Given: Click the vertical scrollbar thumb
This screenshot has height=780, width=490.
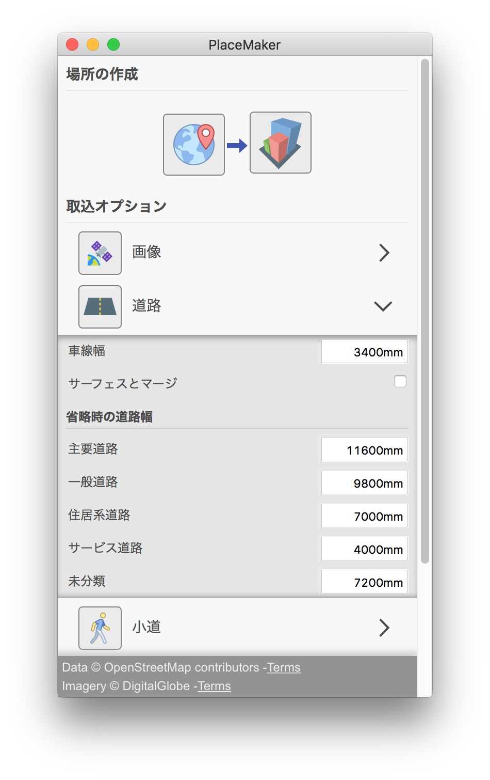Looking at the screenshot, I should 425,310.
